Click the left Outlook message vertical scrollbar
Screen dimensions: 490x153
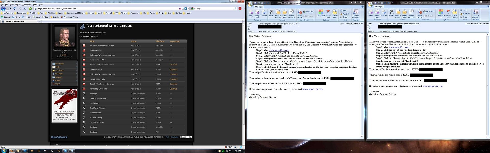tap(362, 85)
